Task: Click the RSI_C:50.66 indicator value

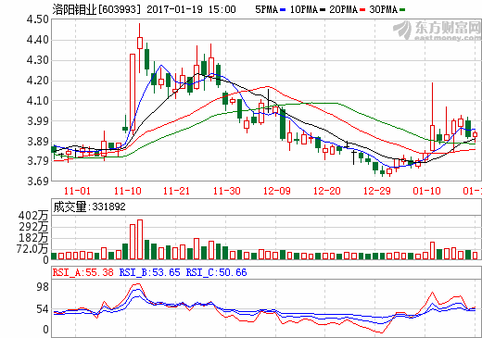Action: coord(216,272)
